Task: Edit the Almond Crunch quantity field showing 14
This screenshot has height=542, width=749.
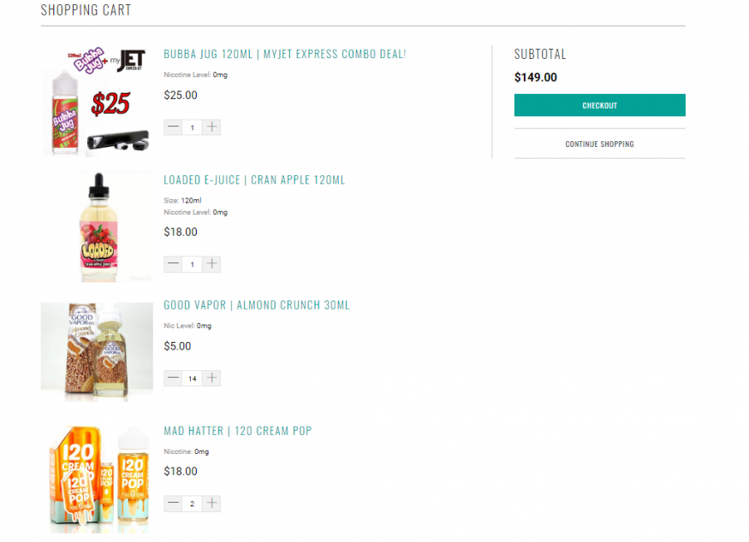Action: (192, 378)
